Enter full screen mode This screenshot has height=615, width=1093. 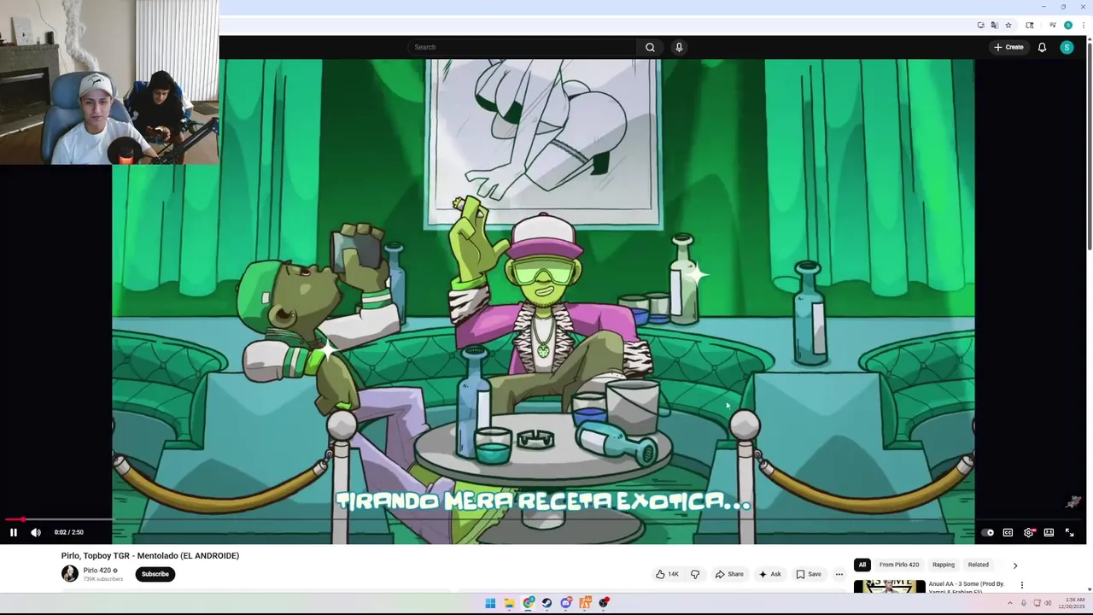[1069, 532]
